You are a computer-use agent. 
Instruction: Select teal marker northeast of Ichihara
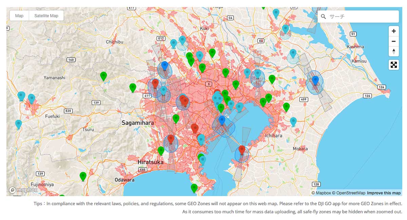click(293, 121)
